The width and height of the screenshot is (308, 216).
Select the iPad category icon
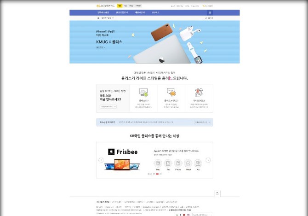tap(168, 163)
